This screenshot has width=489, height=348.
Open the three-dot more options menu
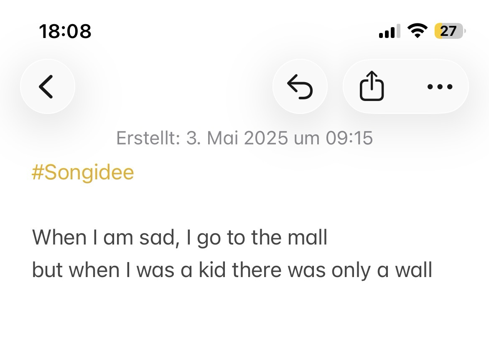point(440,87)
